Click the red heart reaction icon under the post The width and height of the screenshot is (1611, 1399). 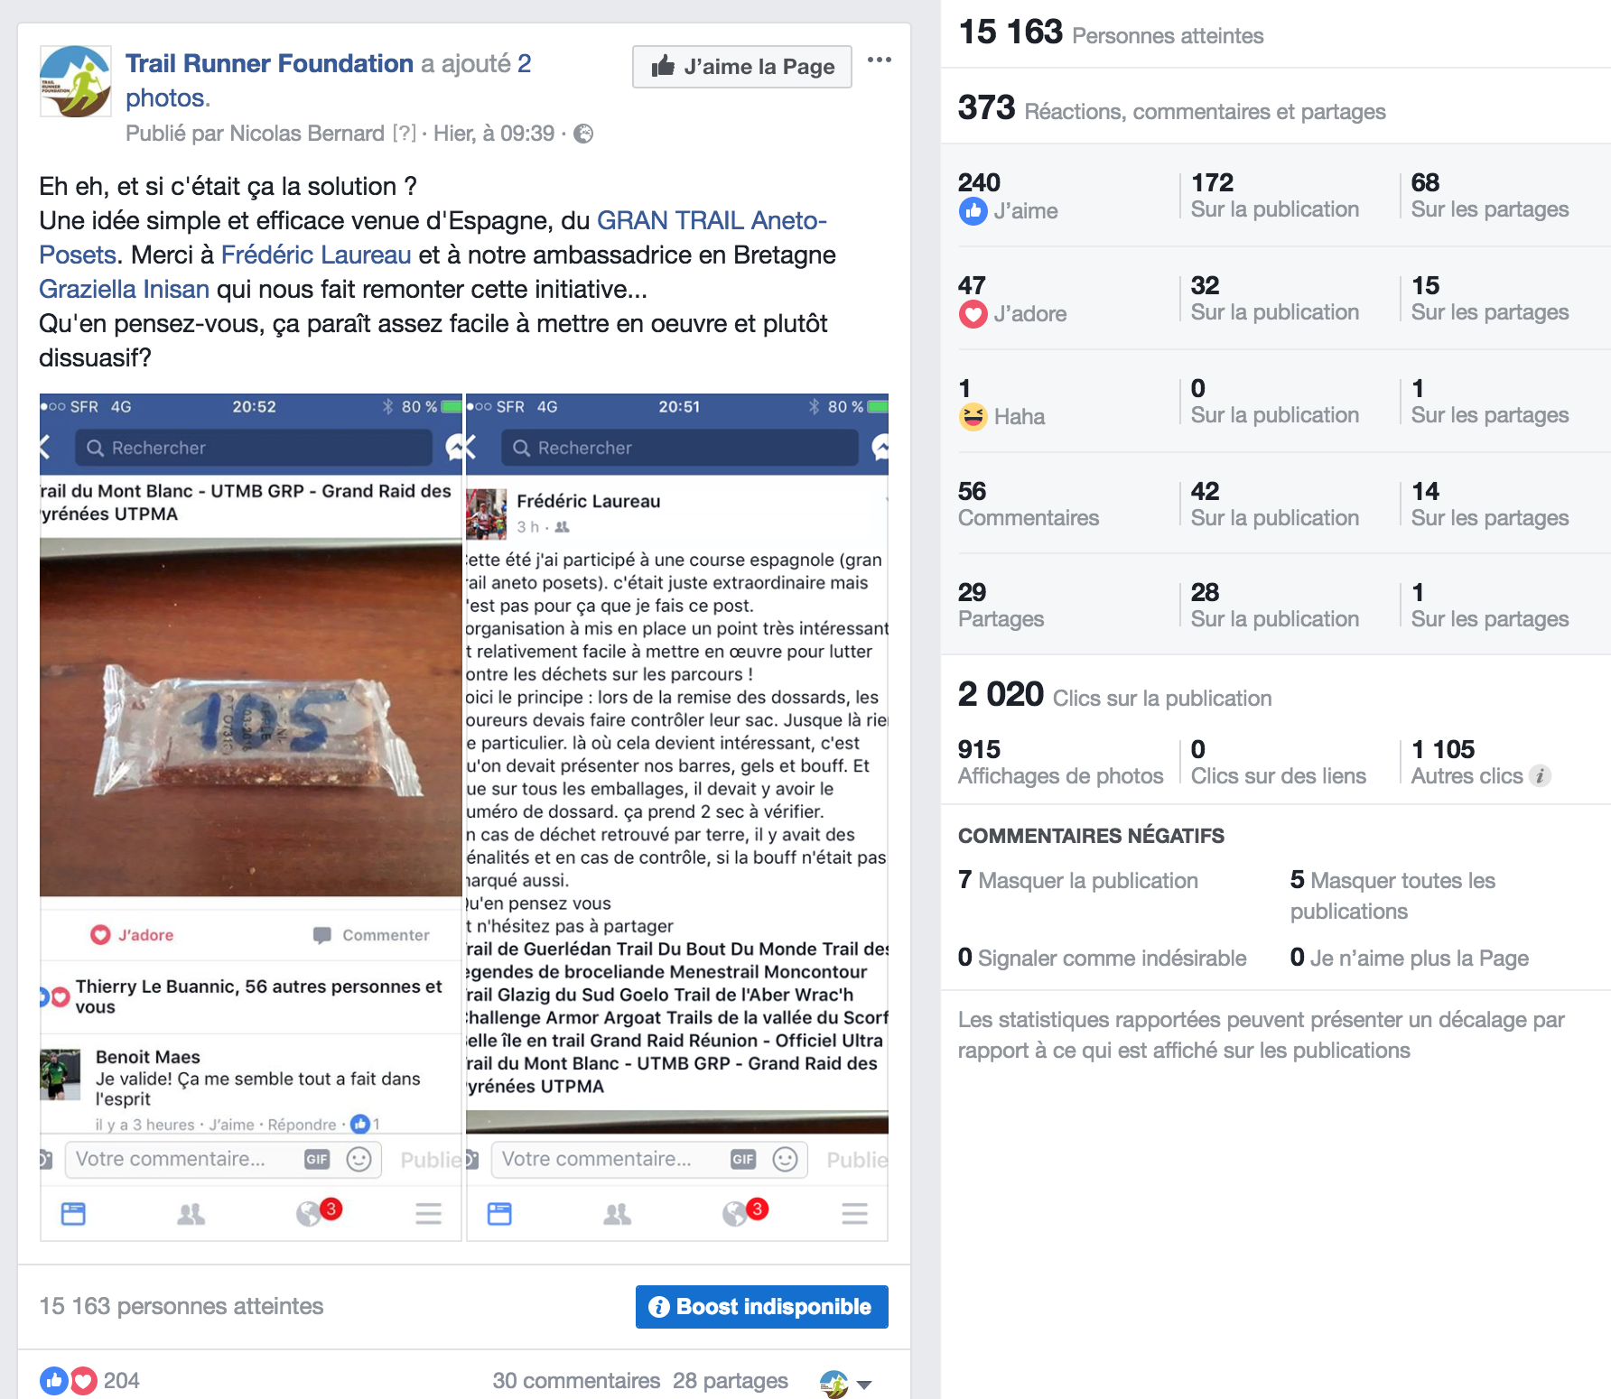[x=83, y=1380]
